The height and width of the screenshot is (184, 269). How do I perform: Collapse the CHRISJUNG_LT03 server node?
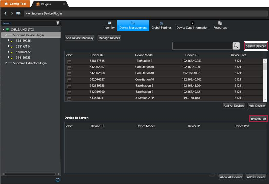coord(3,30)
